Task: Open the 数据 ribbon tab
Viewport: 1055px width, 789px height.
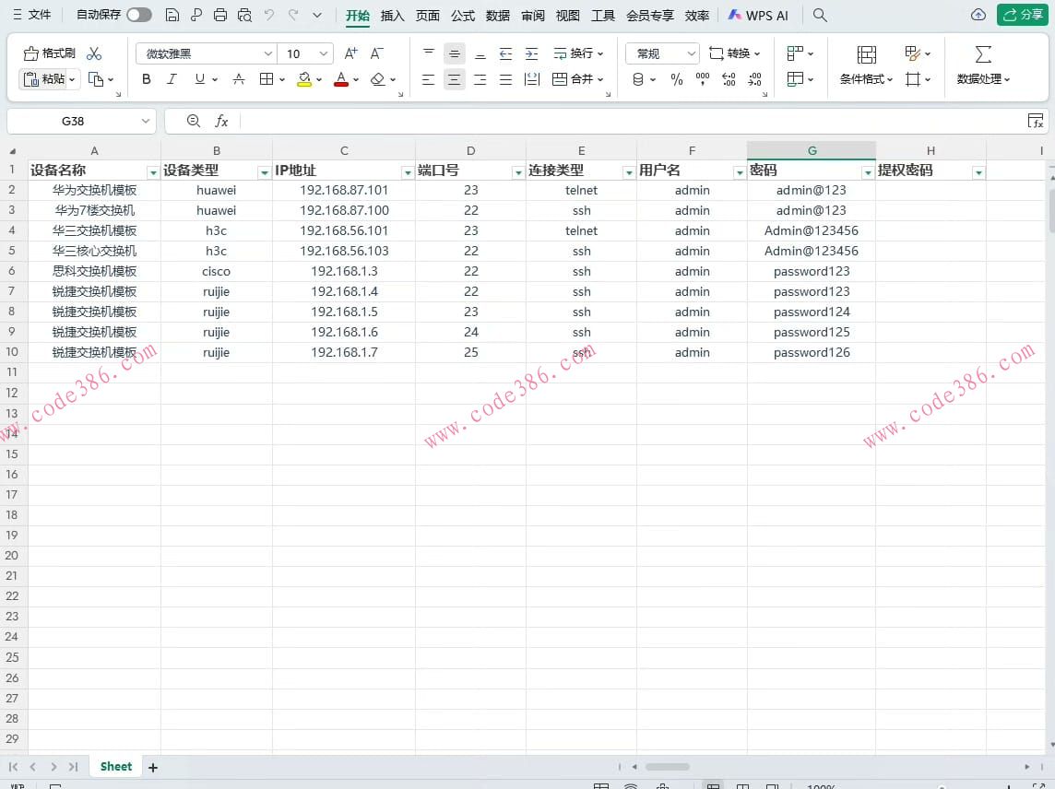Action: point(498,15)
